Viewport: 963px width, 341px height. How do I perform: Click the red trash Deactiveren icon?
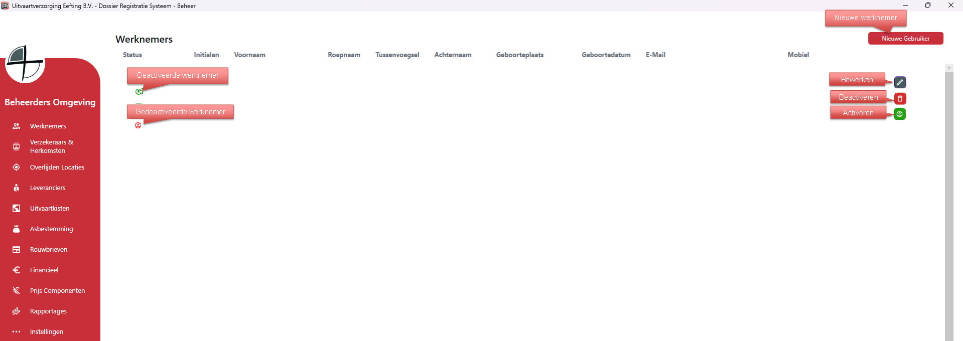900,99
